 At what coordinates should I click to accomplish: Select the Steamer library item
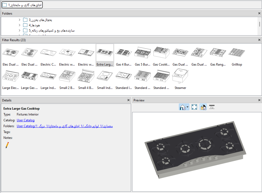pyautogui.click(x=180, y=79)
